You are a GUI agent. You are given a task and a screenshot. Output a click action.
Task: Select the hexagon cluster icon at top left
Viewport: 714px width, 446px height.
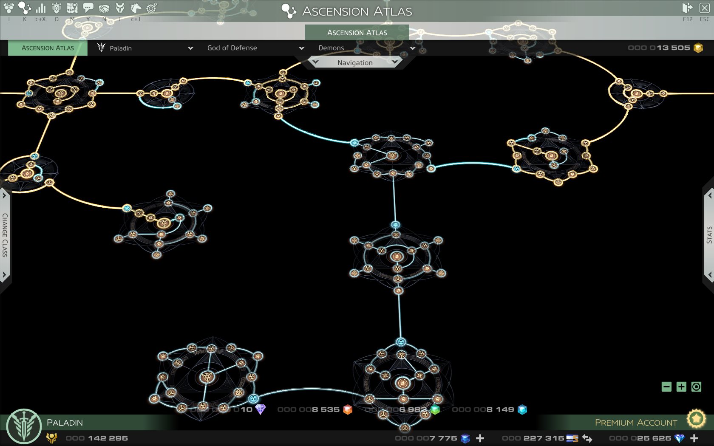(9, 8)
